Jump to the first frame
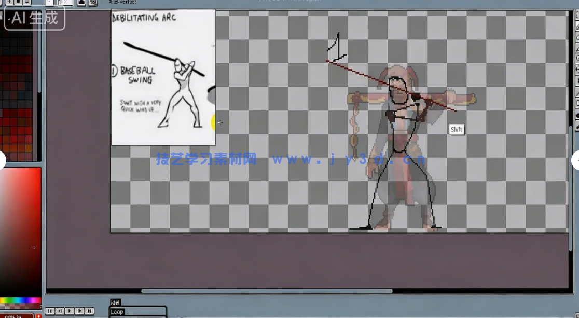579x318 pixels. pyautogui.click(x=50, y=311)
